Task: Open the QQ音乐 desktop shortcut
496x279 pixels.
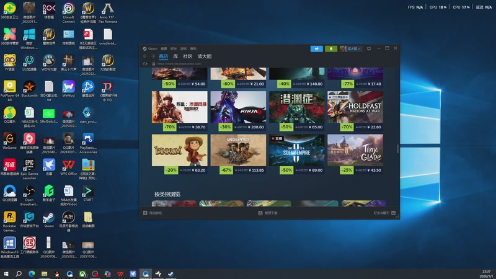Action: coord(10,115)
